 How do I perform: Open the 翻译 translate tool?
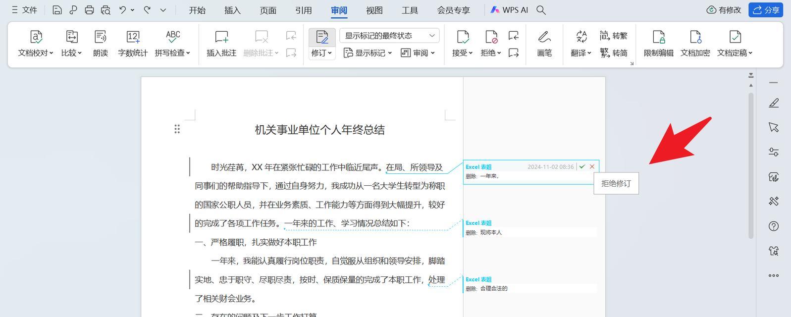point(581,44)
